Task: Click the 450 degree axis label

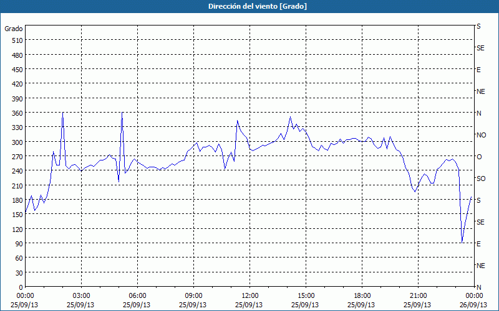Action: (18, 70)
